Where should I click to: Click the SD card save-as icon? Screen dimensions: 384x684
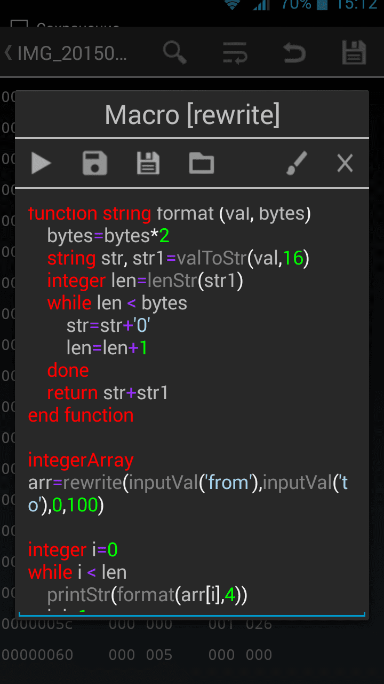pyautogui.click(x=148, y=163)
